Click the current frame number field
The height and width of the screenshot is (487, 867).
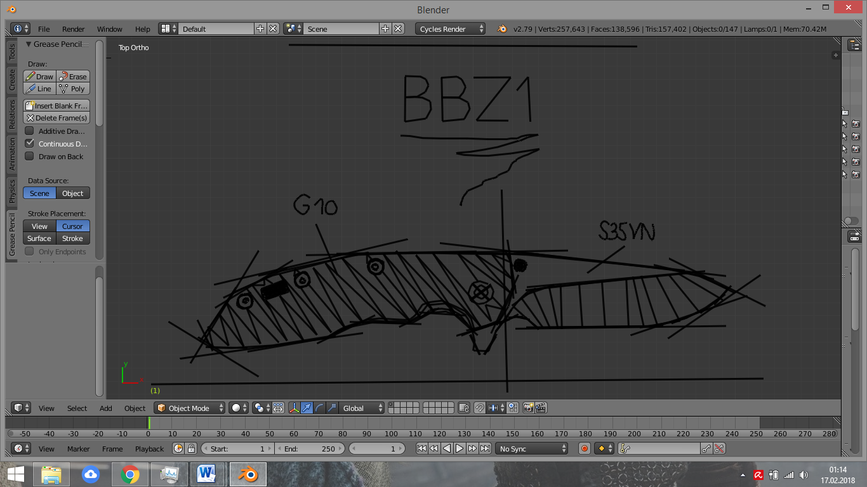tap(377, 449)
